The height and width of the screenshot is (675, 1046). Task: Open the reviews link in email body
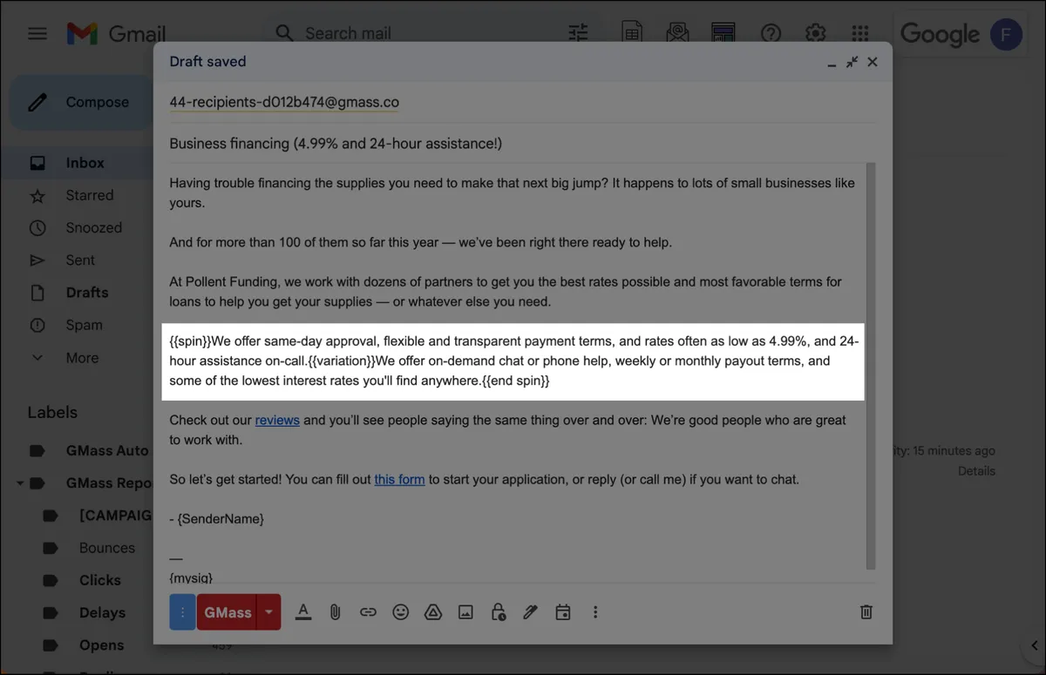tap(277, 420)
